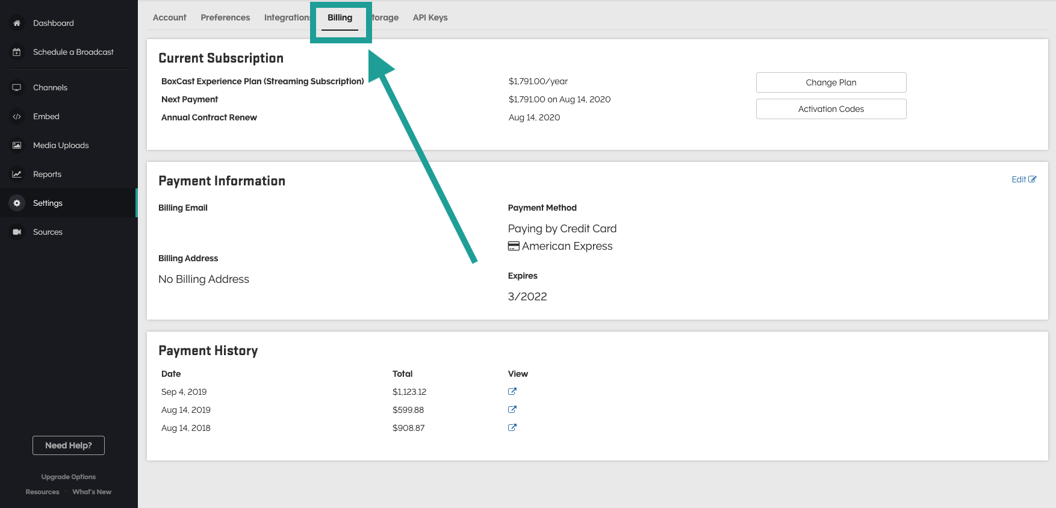Open Activation Codes
Screen dimensions: 1056x508
pyautogui.click(x=831, y=109)
